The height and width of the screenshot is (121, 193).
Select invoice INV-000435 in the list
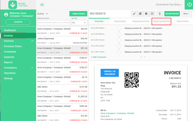pyautogui.click(x=62, y=31)
